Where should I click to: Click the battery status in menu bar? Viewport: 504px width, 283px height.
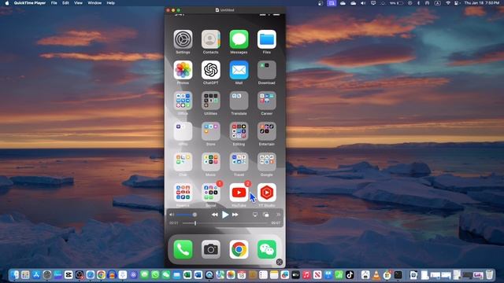396,3
